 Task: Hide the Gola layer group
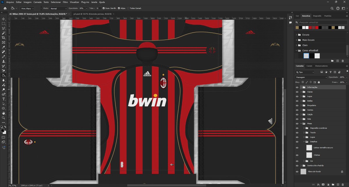pyautogui.click(x=297, y=119)
